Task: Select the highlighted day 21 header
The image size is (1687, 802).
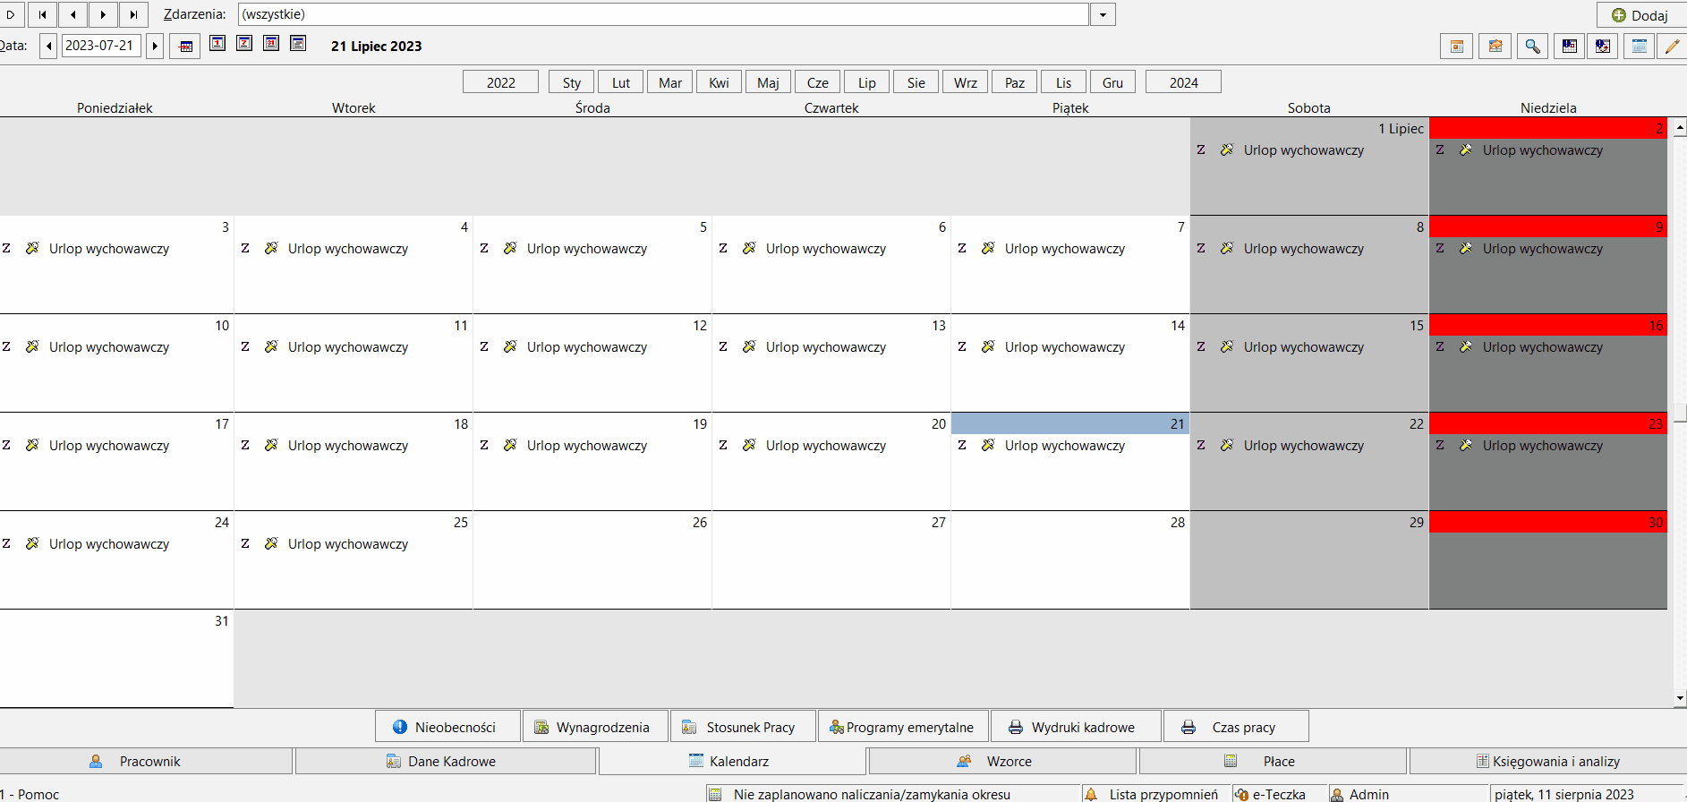Action: click(1070, 423)
